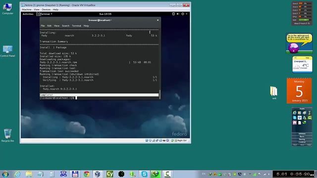317x178 pixels.
Task: Click VirtualBox shared folders status icon
Action: click(x=160, y=140)
